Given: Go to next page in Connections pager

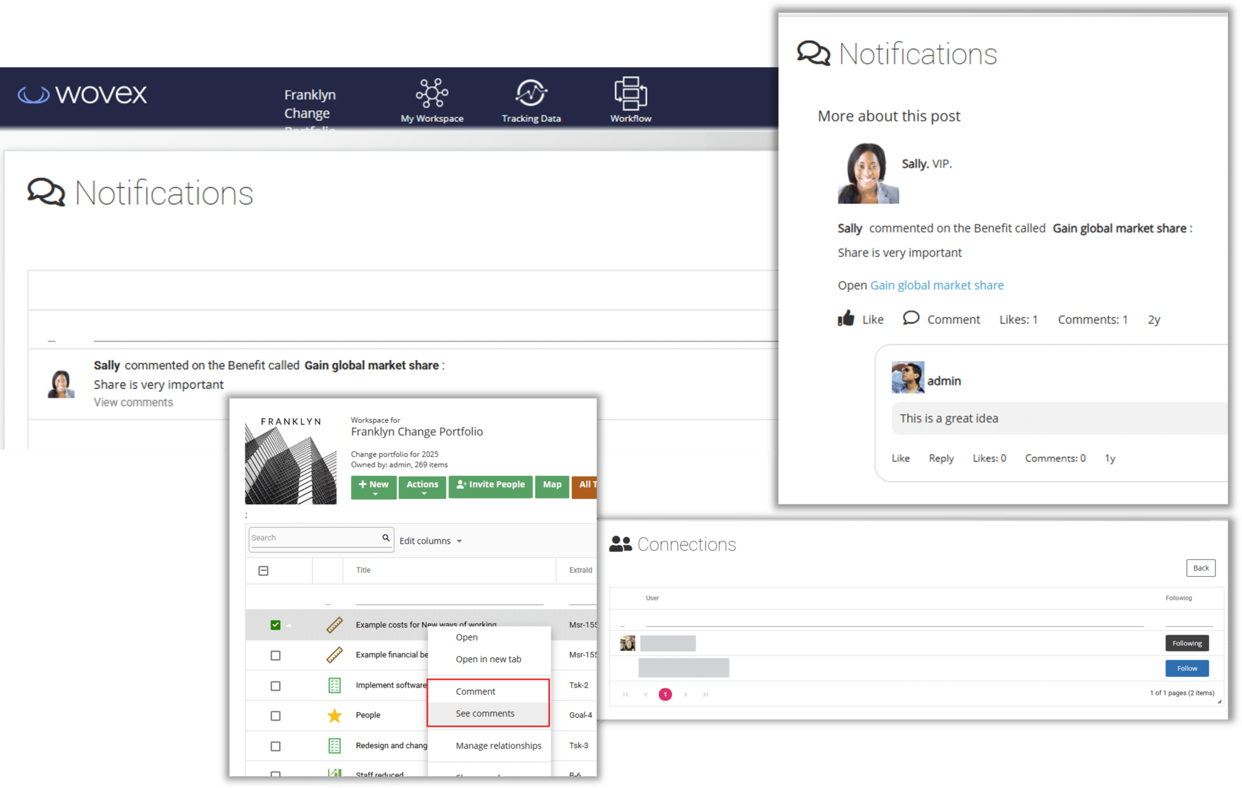Looking at the screenshot, I should [685, 695].
